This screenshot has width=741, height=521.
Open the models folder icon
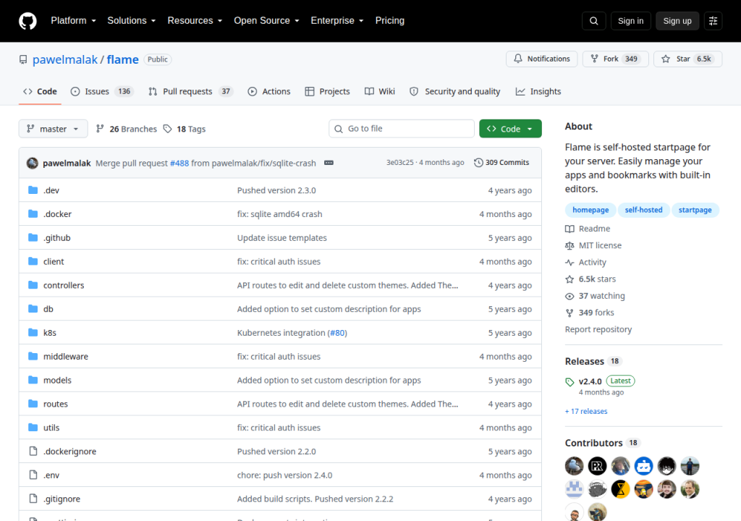[x=33, y=380]
